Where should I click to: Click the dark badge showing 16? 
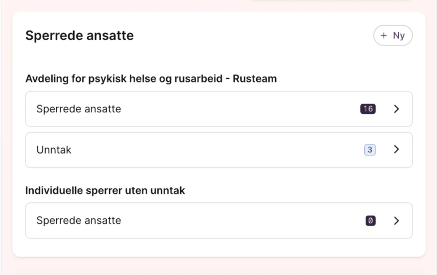click(x=368, y=109)
